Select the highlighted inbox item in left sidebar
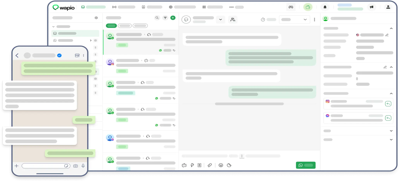 75,33
